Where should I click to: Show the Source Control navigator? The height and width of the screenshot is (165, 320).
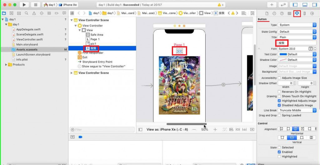[x=12, y=13]
